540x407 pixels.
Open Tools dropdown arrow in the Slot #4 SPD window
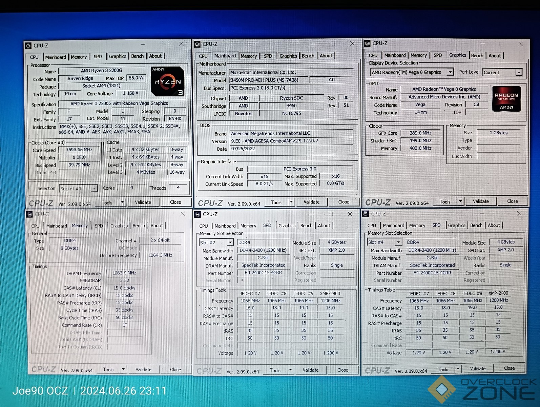point(458,369)
